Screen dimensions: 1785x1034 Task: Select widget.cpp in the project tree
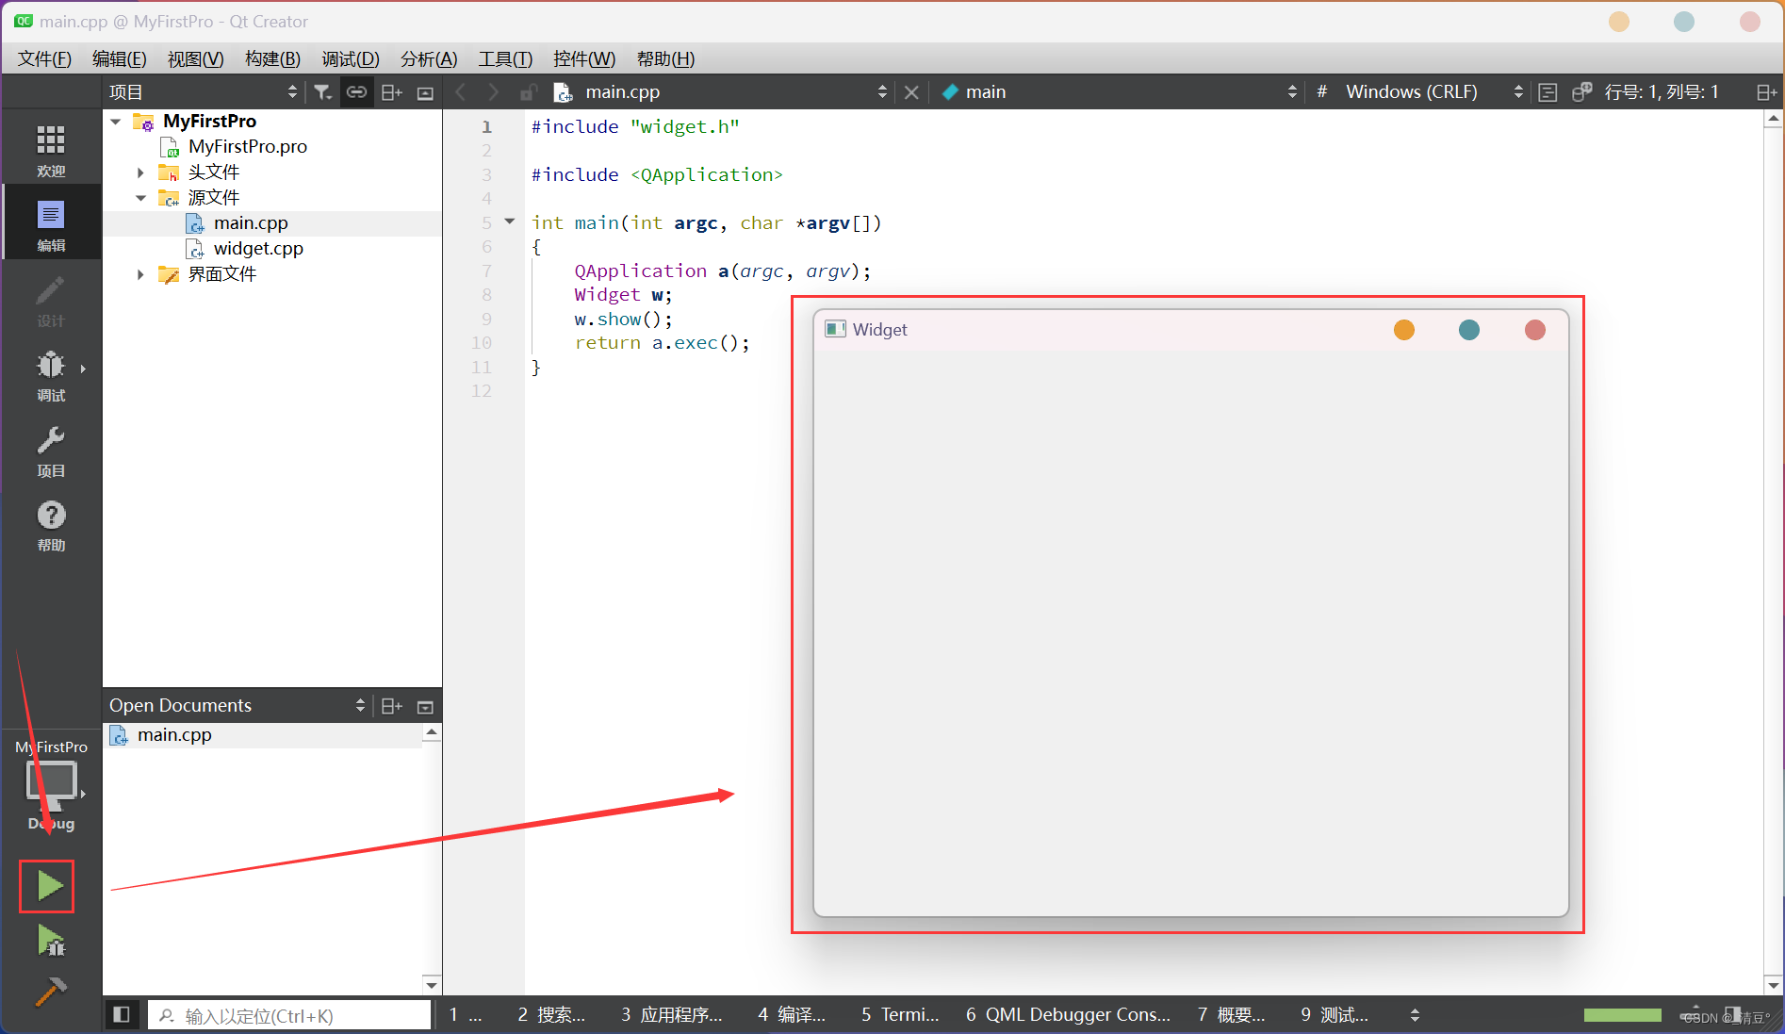click(x=258, y=249)
